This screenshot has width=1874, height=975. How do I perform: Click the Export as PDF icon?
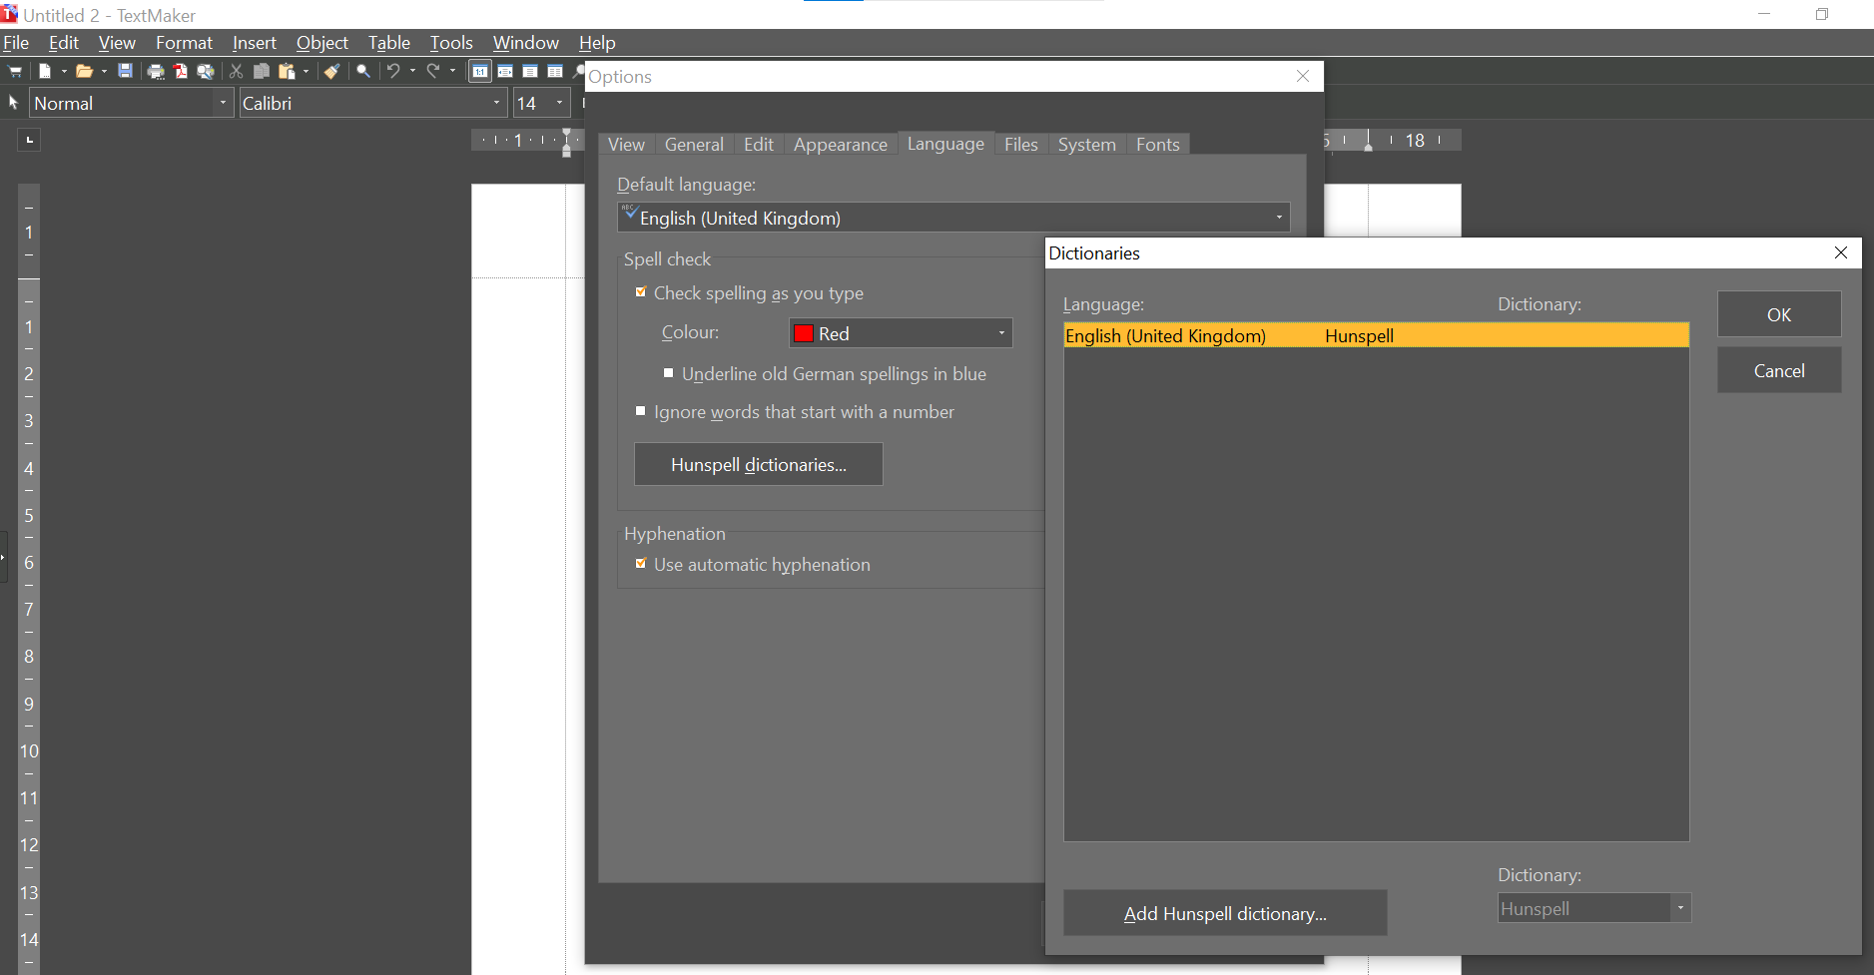181,71
